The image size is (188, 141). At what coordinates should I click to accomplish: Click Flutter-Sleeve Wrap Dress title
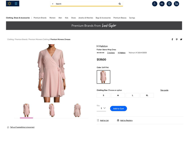[106, 49]
